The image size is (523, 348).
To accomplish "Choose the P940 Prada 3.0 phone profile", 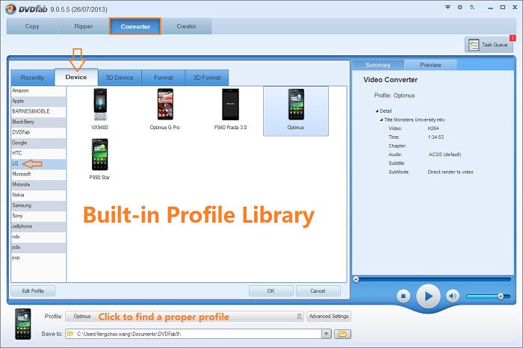I will 230,109.
